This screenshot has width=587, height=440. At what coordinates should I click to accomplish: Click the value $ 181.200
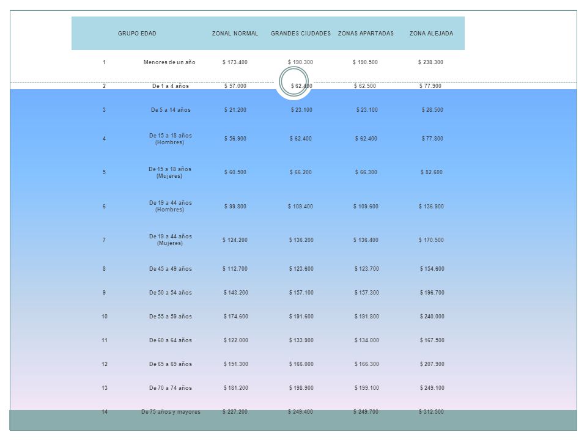236,388
